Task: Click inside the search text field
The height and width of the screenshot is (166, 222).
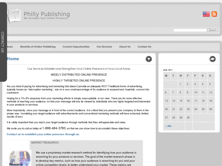Action: click(x=190, y=30)
